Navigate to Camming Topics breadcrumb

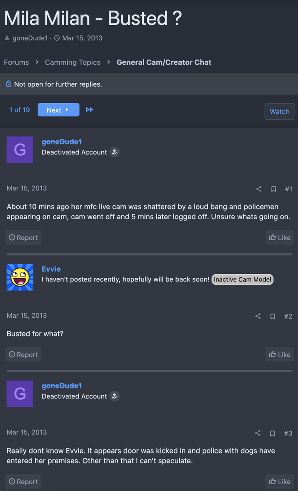pyautogui.click(x=73, y=62)
